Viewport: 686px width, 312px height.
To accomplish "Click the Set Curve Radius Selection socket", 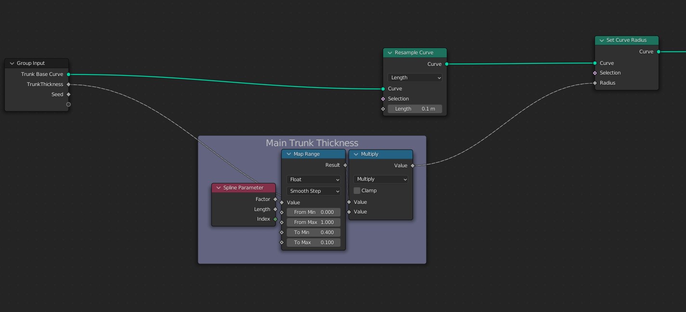I will pos(595,73).
